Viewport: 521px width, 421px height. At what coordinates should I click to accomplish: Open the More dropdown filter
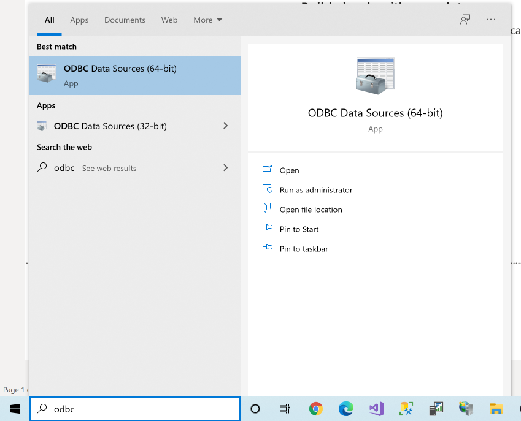207,20
